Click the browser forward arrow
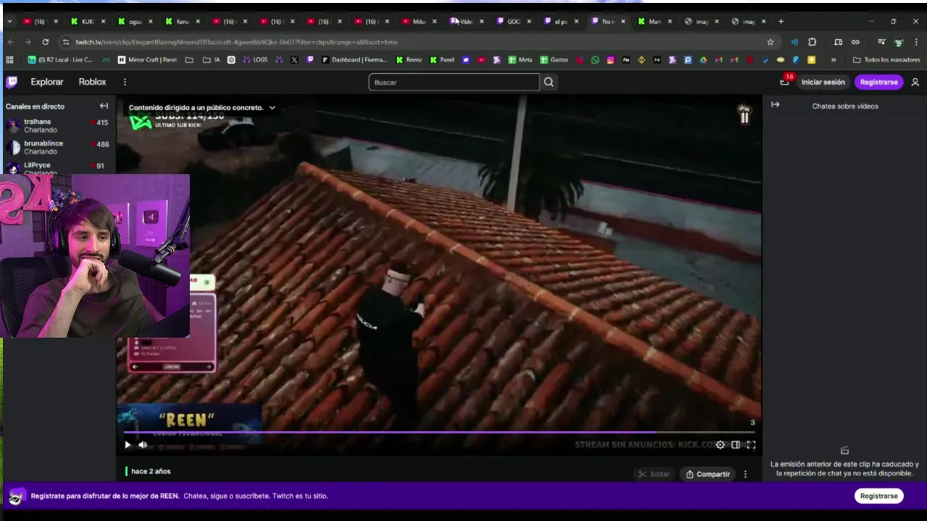This screenshot has width=927, height=521. [28, 42]
